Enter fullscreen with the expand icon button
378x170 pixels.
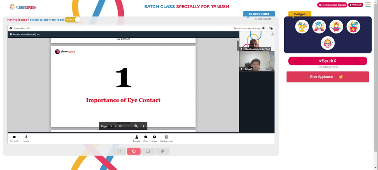coord(119,151)
